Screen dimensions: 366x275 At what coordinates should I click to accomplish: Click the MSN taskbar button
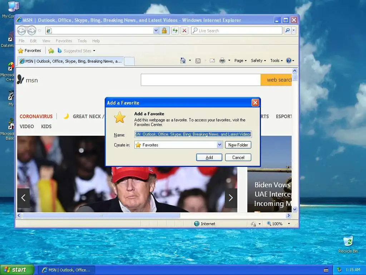click(66, 270)
